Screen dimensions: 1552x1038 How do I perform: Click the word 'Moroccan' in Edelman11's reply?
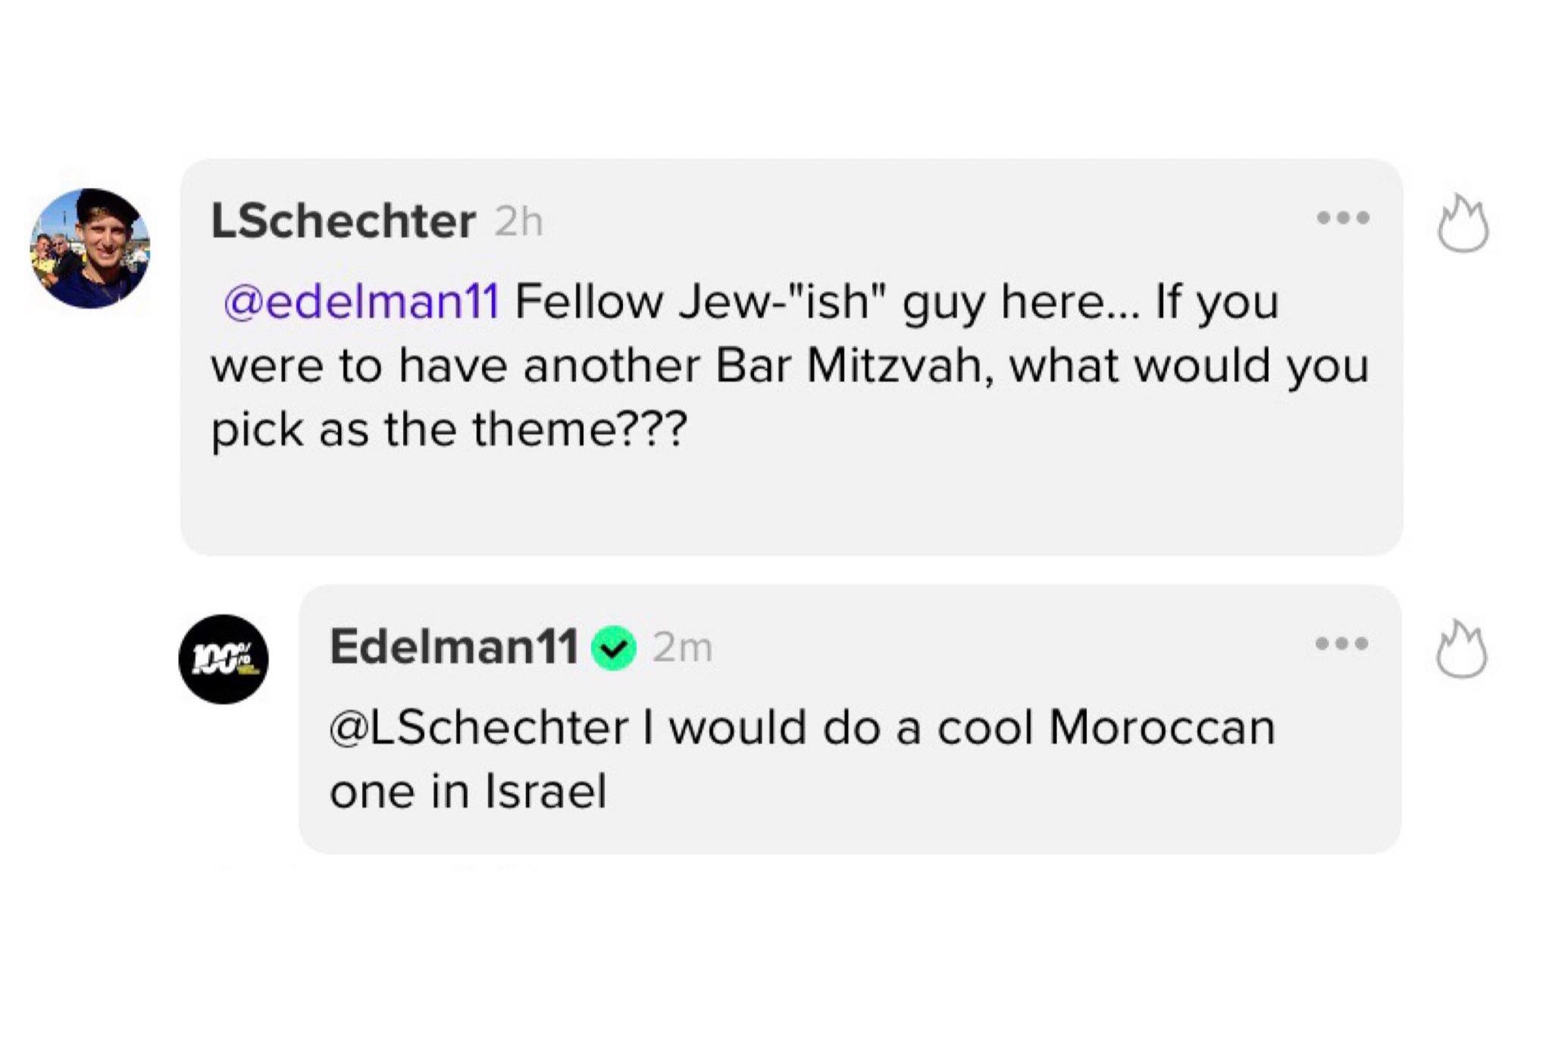(x=1162, y=727)
